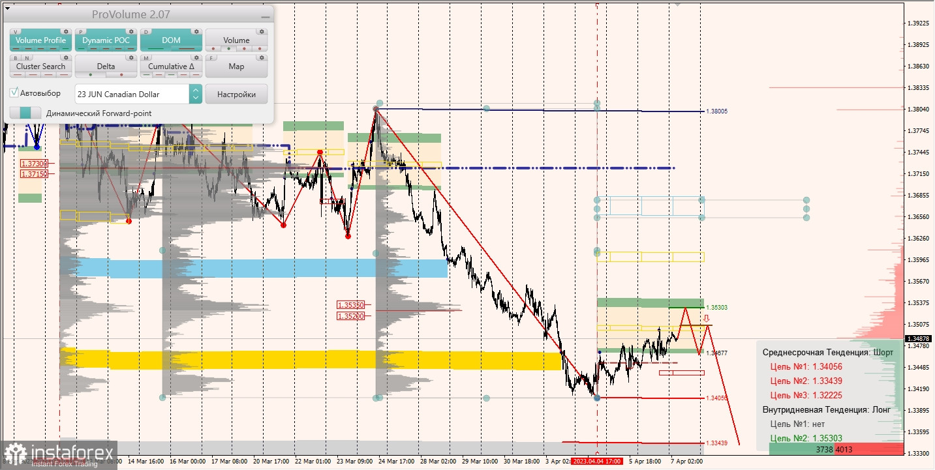Open Delta gear settings
Viewport: 935px width, 470px height.
pos(130,57)
